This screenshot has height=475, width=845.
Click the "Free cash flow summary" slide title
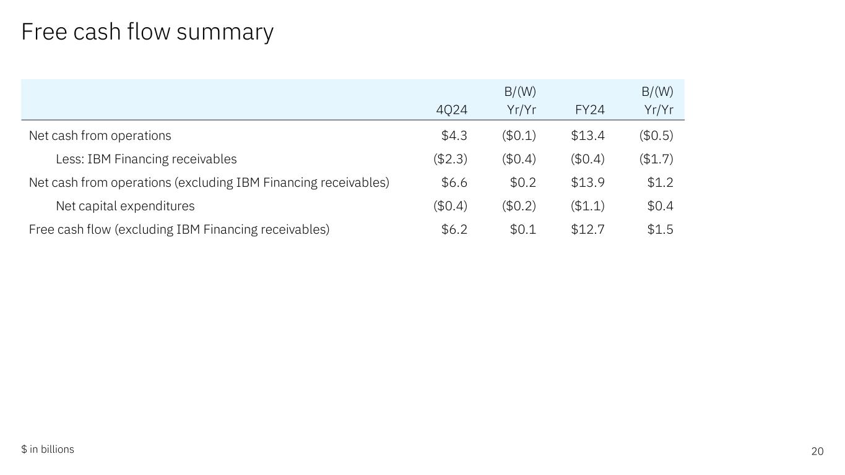(147, 32)
